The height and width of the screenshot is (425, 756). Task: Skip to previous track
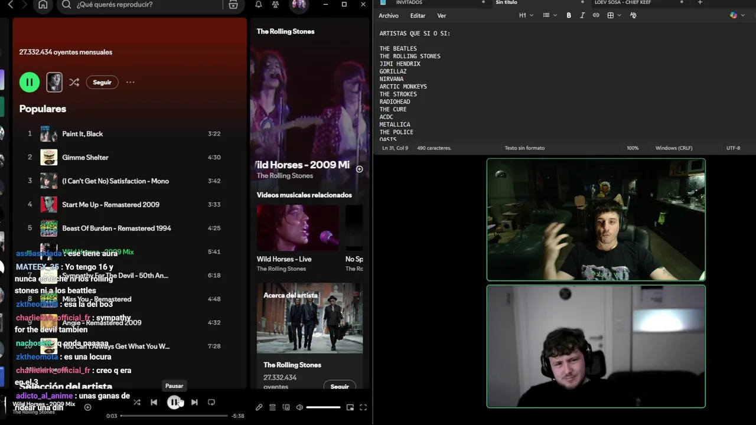tap(154, 402)
